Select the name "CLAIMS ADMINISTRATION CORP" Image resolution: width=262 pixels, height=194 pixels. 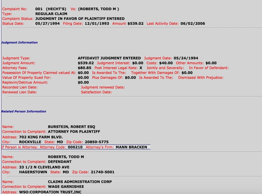click(80, 182)
